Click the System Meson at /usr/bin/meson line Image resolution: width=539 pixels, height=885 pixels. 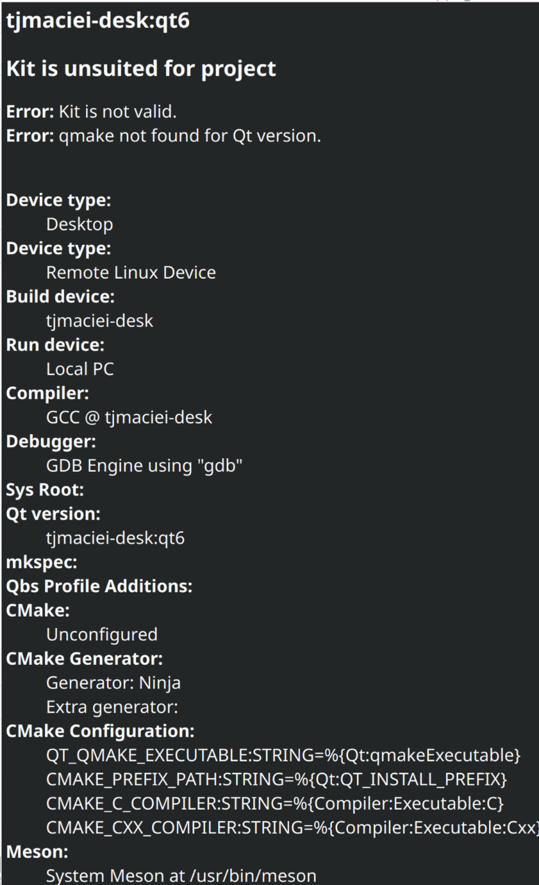tap(181, 876)
